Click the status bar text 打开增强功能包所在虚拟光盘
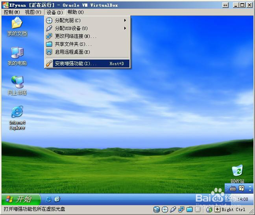Image resolution: width=255 pixels, height=215 pixels. pos(34,209)
